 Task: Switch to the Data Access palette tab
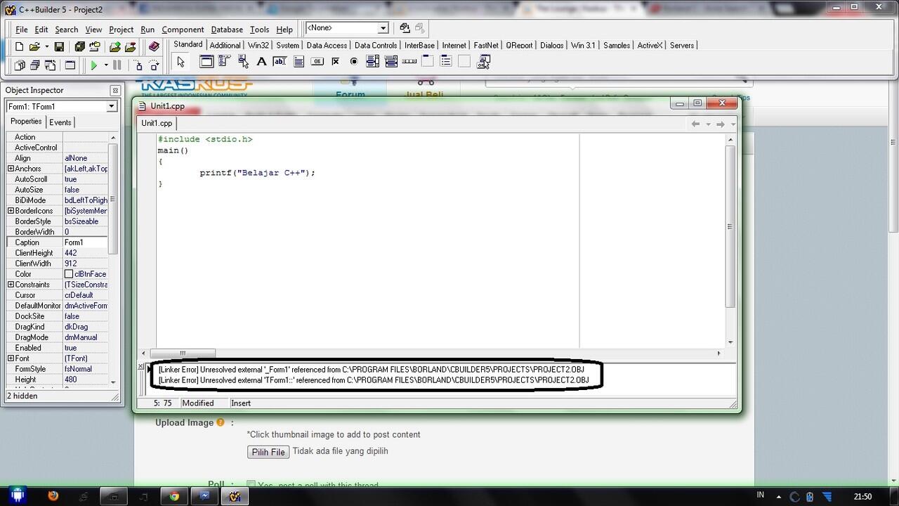(x=327, y=45)
